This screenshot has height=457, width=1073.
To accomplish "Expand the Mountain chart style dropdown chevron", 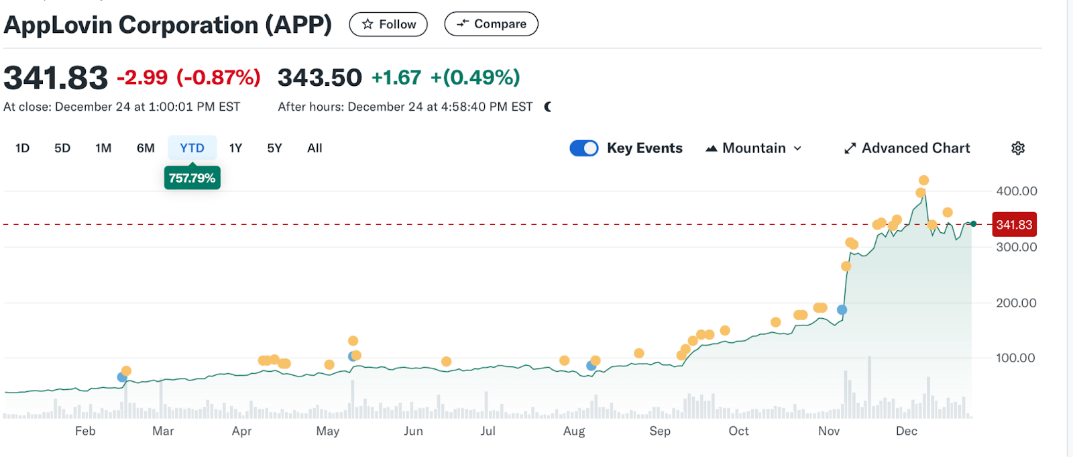I will coord(797,148).
